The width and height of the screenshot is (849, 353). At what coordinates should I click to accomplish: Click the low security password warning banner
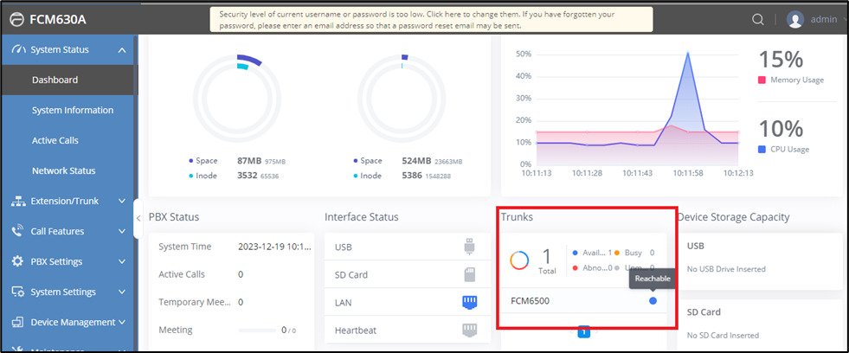(x=431, y=20)
